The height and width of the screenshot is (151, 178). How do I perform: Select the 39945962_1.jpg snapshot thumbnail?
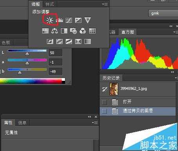(x=114, y=89)
